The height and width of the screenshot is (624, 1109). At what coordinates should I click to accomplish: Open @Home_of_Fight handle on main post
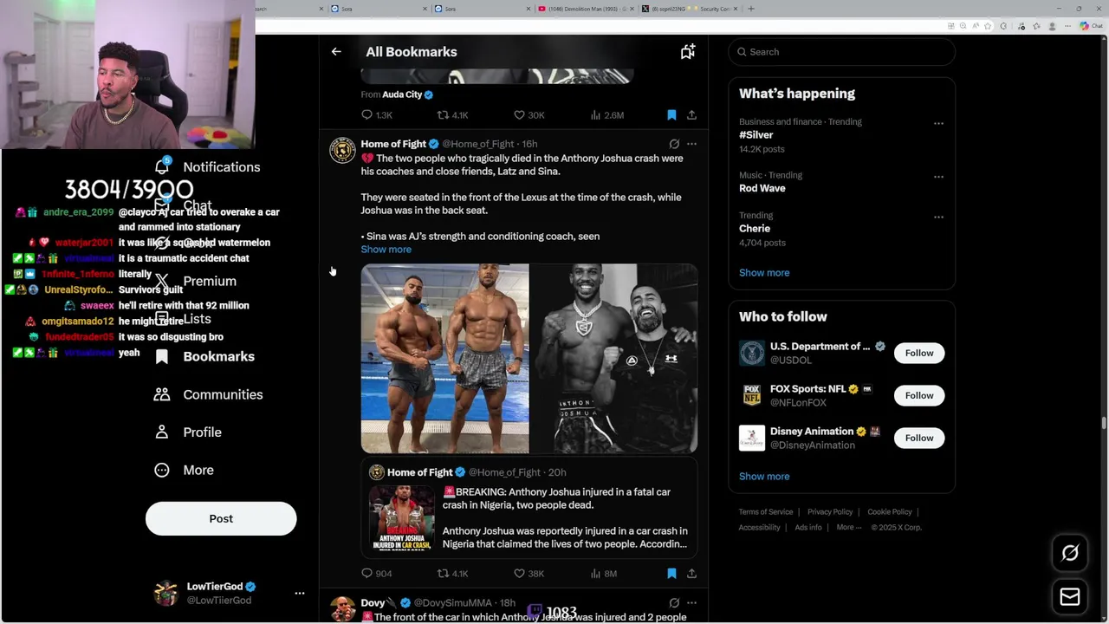[478, 144]
